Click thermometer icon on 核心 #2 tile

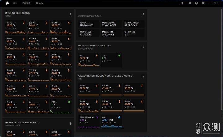[x=46, y=55]
